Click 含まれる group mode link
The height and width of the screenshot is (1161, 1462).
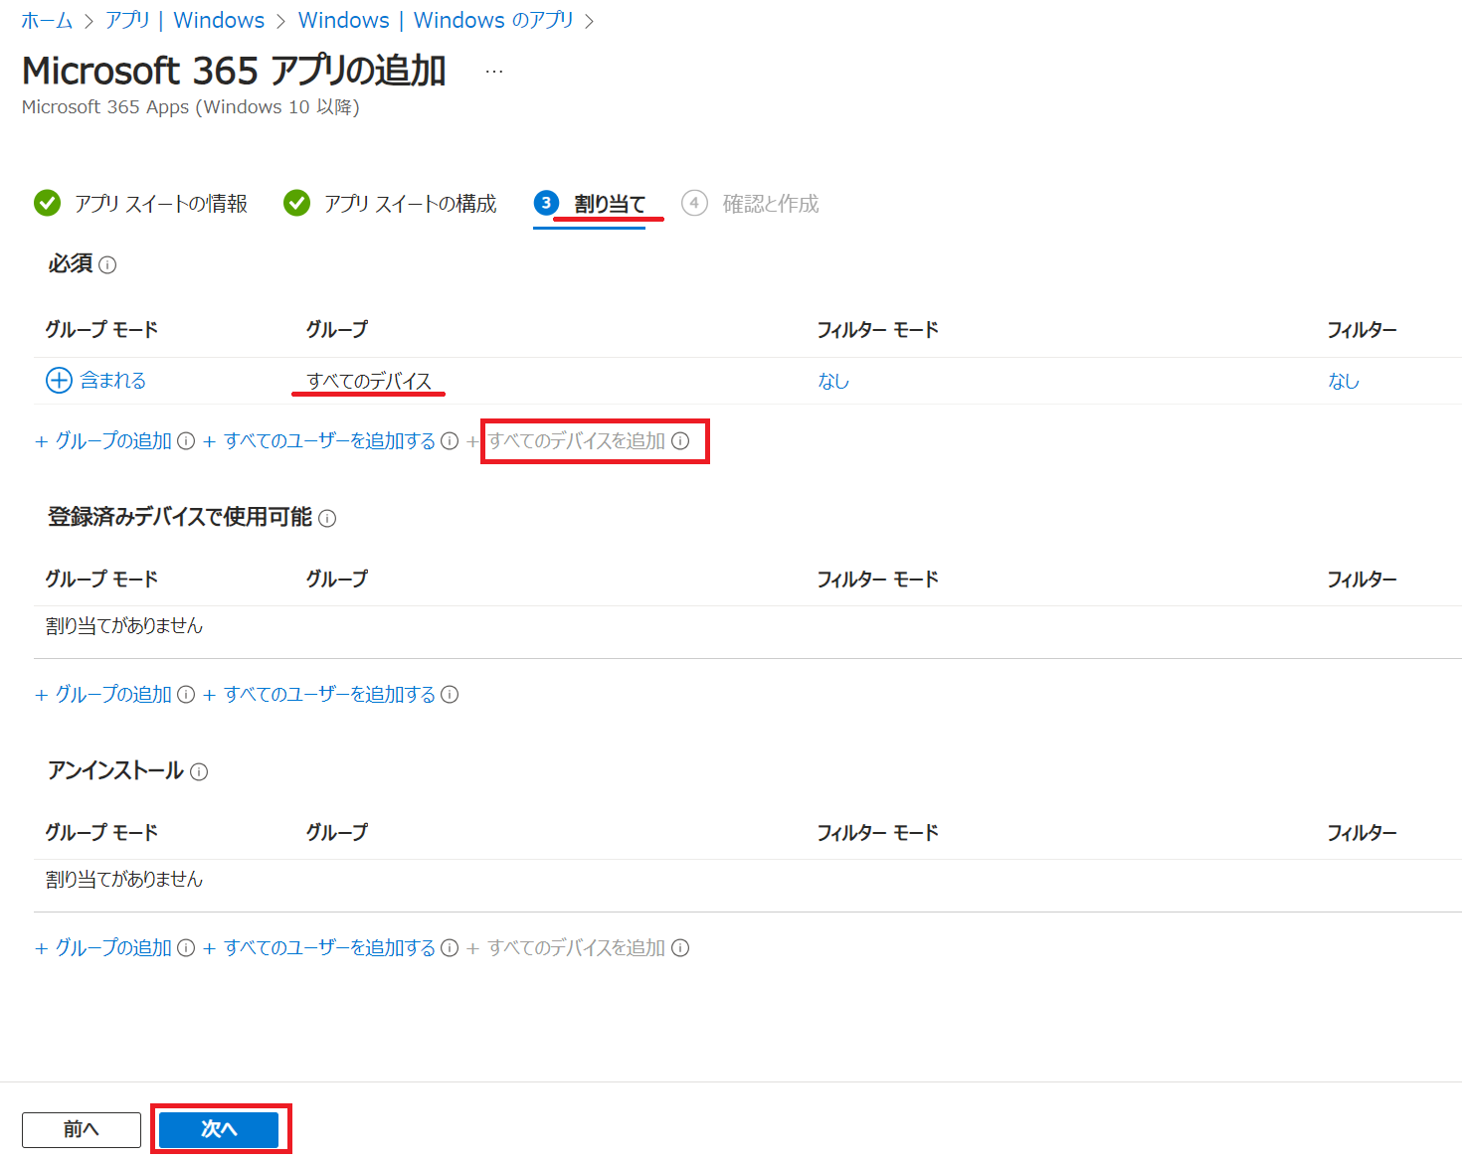click(113, 381)
